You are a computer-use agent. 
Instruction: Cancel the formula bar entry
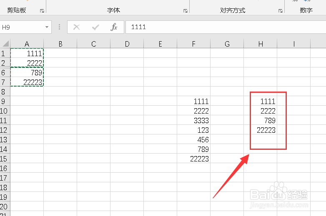tap(77, 27)
